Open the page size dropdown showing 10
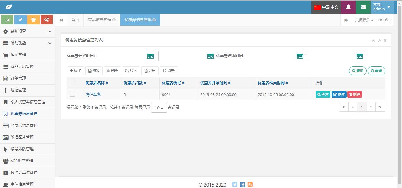 click(159, 108)
